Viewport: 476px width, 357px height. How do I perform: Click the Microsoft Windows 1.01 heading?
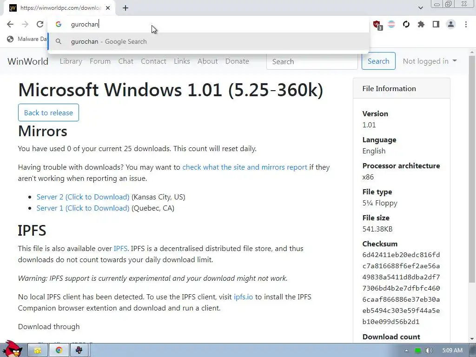[171, 90]
